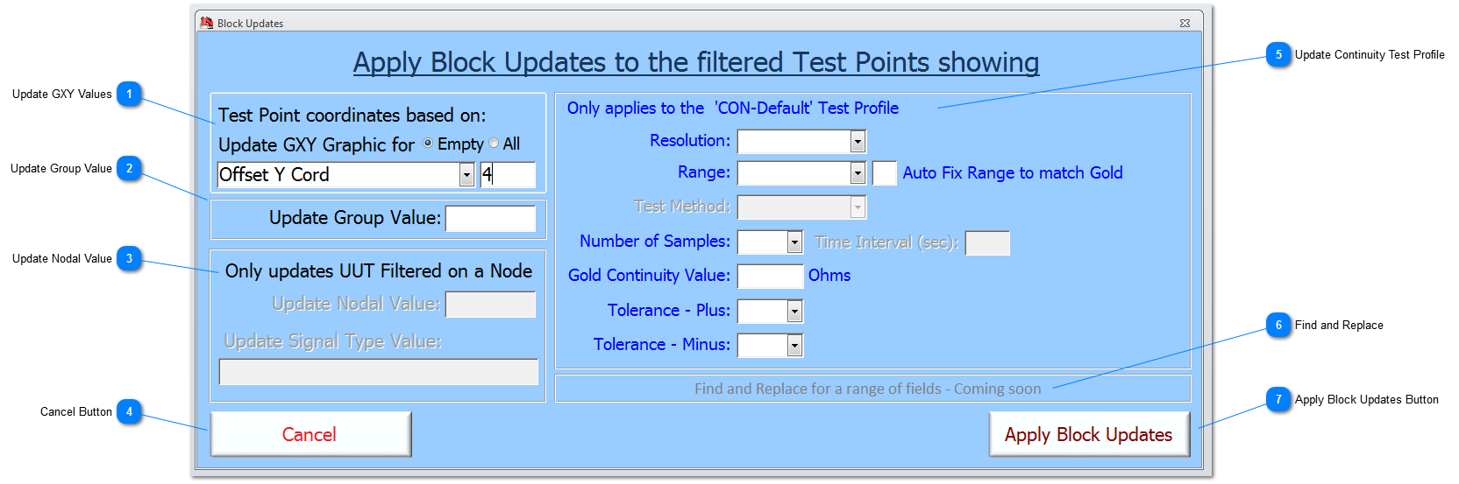Open the Tolerance - Plus dropdown
The image size is (1459, 484).
click(x=794, y=311)
